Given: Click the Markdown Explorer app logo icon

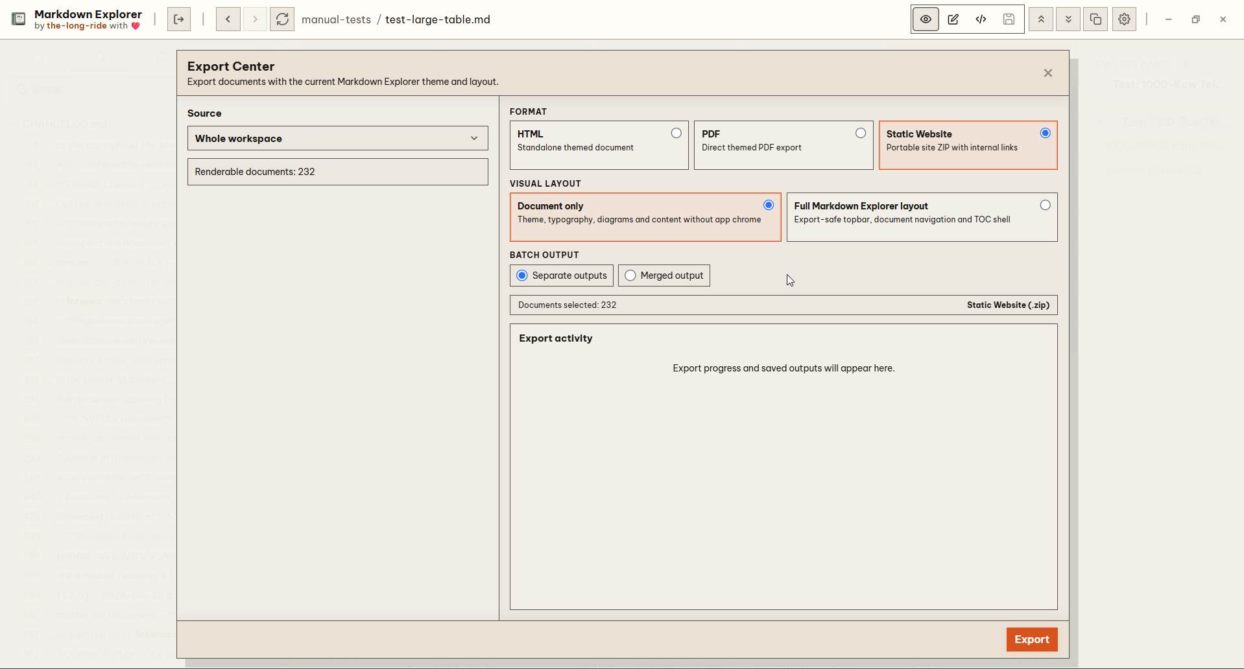Looking at the screenshot, I should pyautogui.click(x=19, y=19).
